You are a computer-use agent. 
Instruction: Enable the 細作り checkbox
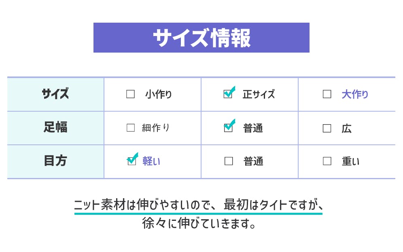[x=130, y=128]
